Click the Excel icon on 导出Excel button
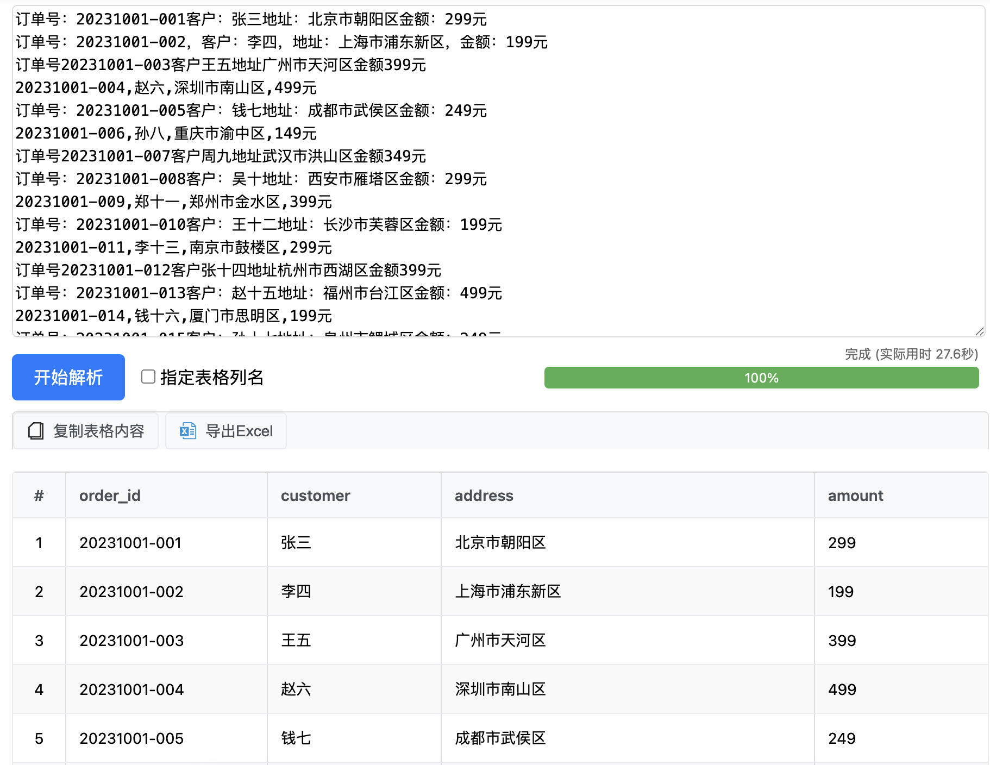Image resolution: width=990 pixels, height=765 pixels. [187, 431]
